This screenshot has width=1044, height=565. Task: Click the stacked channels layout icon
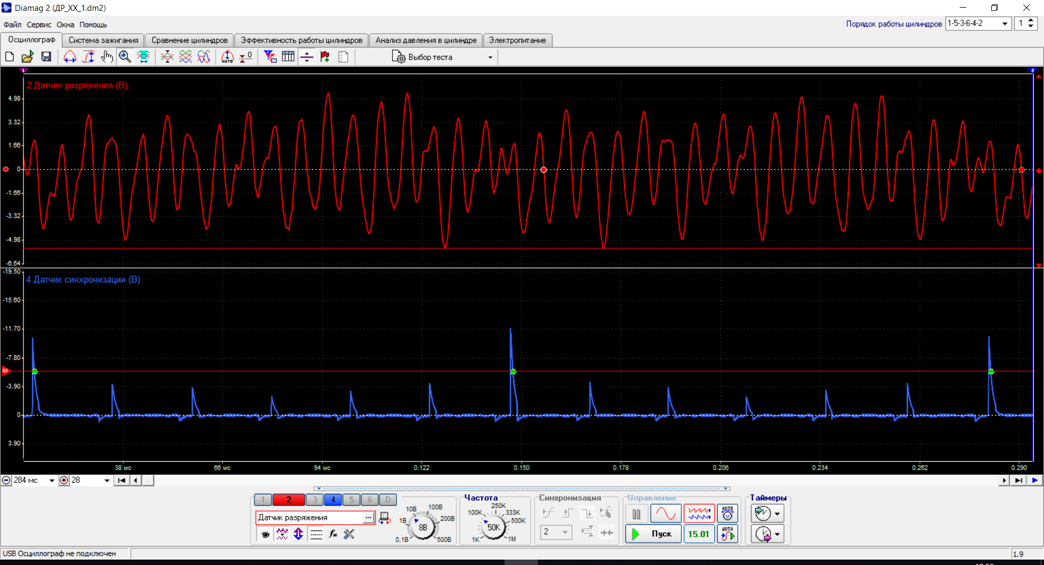pos(185,56)
